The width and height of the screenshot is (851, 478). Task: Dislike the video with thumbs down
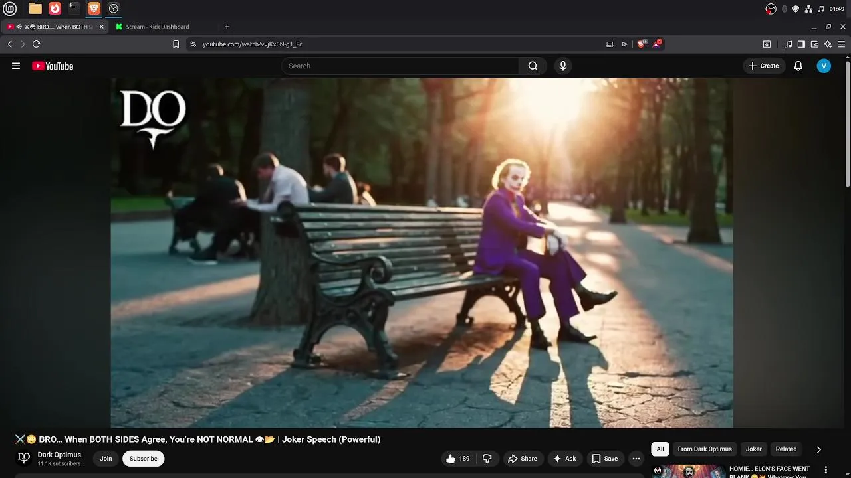click(487, 459)
